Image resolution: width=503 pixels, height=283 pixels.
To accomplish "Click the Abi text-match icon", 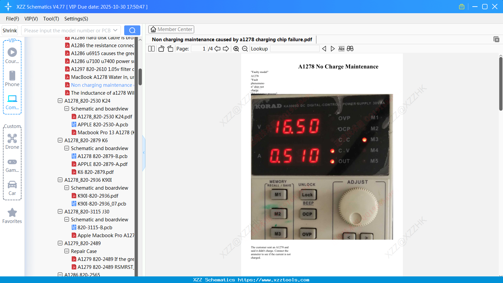I will coord(341,49).
